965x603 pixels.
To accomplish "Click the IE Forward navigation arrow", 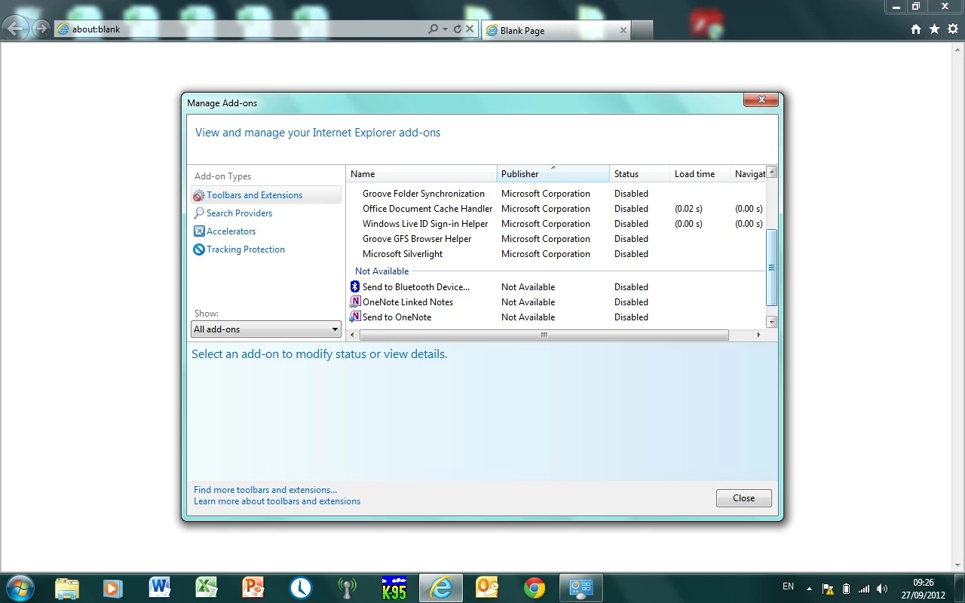I will click(x=41, y=29).
